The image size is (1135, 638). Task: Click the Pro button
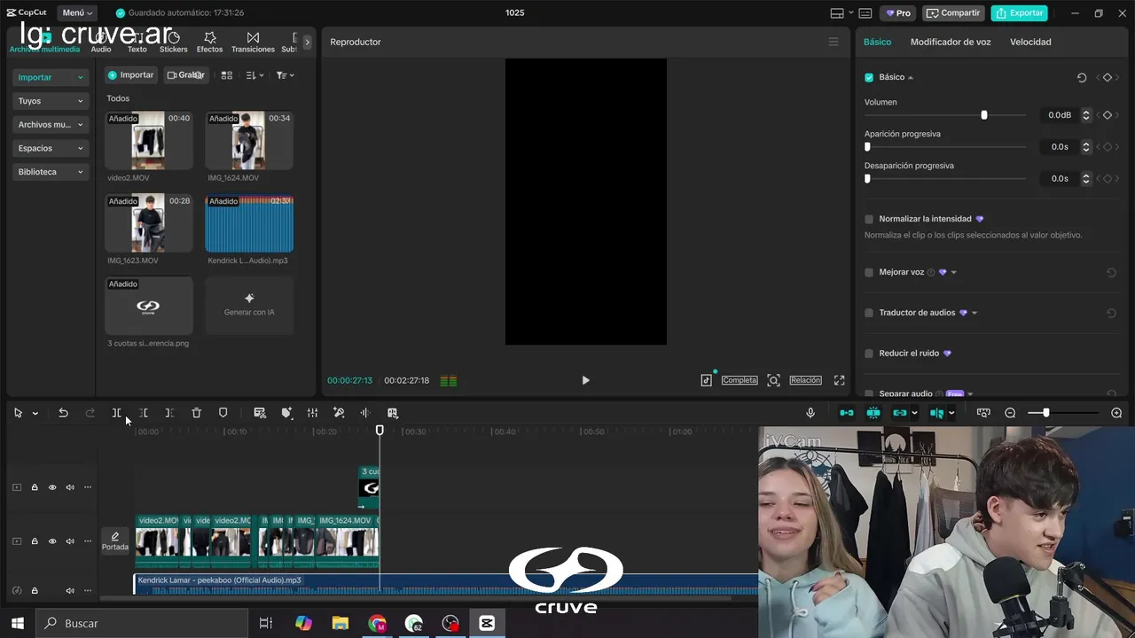(x=898, y=13)
